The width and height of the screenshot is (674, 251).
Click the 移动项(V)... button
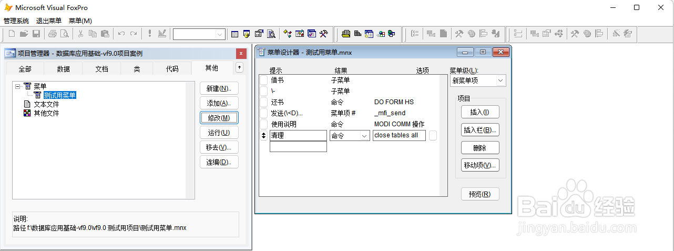tap(480, 165)
